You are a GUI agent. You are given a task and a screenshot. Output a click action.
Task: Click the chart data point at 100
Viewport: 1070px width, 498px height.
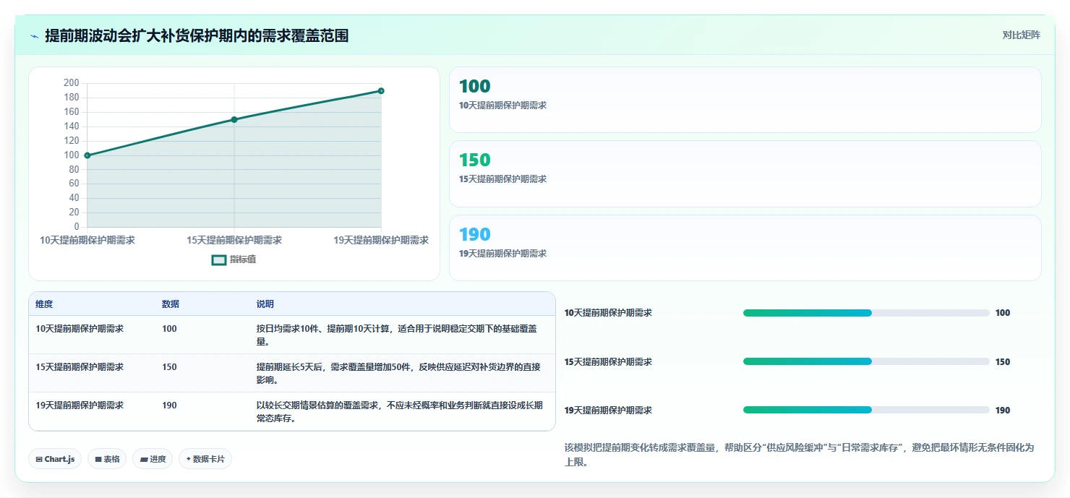pyautogui.click(x=87, y=155)
